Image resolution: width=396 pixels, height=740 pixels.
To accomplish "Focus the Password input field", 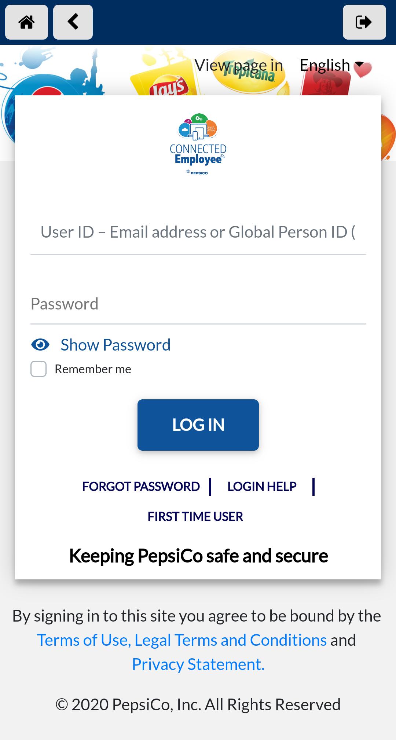I will (x=198, y=304).
